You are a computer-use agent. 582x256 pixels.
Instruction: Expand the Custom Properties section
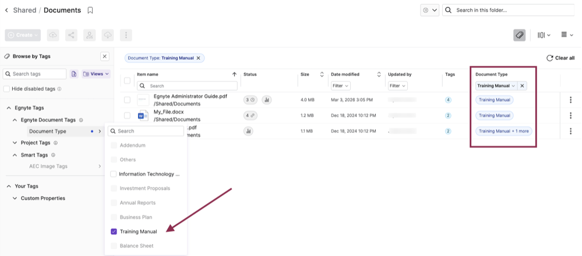(x=15, y=199)
